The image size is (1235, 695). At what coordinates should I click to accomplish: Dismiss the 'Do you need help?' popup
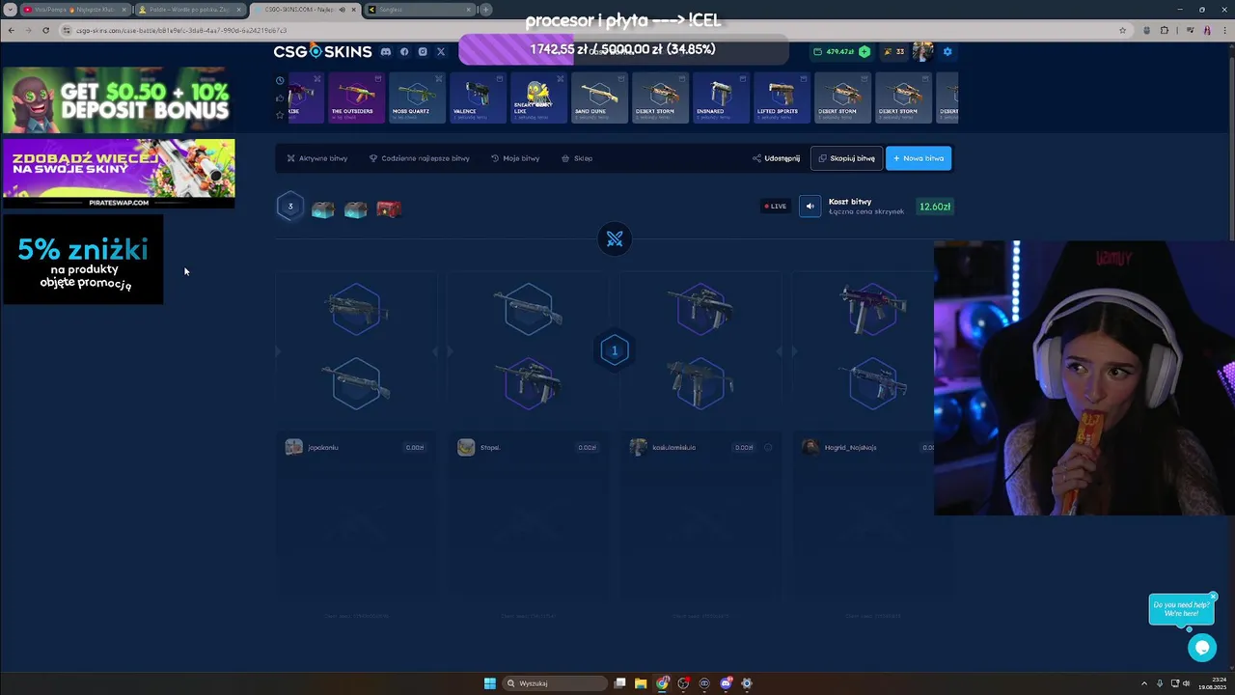1213,597
